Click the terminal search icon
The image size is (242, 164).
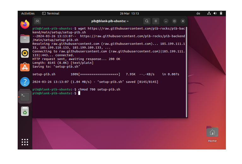coord(147,21)
